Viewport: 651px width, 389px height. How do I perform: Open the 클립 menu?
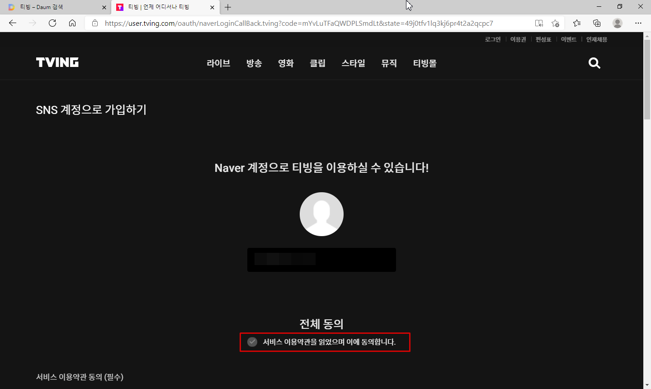click(x=317, y=63)
